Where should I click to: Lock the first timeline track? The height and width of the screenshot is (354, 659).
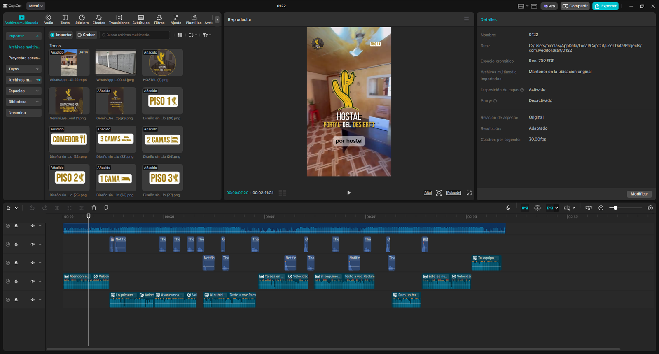tap(16, 226)
